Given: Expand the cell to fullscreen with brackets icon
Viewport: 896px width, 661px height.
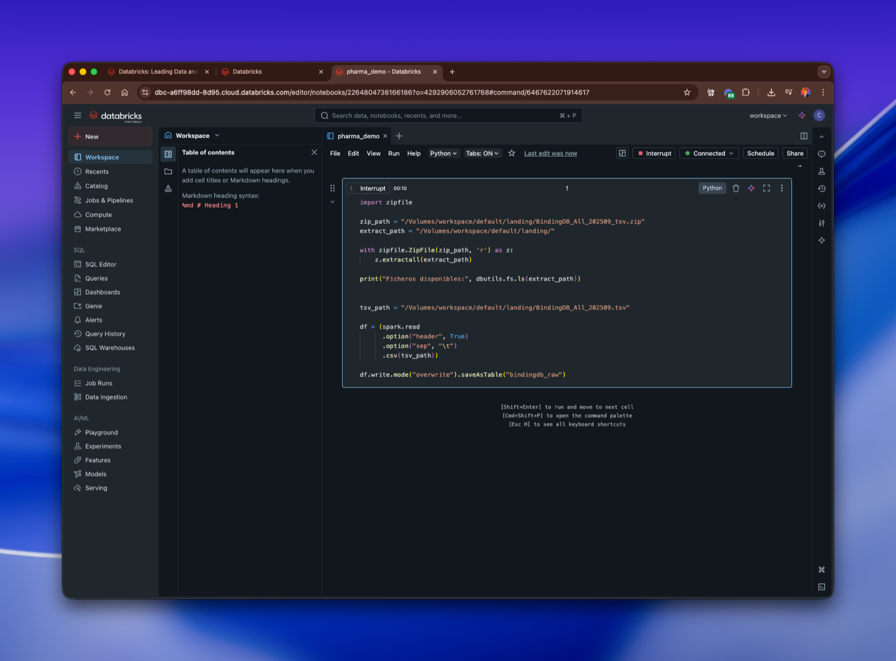Looking at the screenshot, I should pyautogui.click(x=766, y=188).
